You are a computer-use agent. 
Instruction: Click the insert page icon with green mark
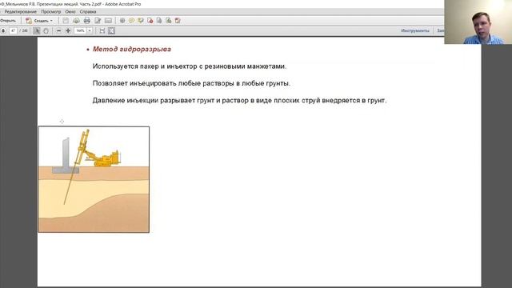tap(169, 21)
